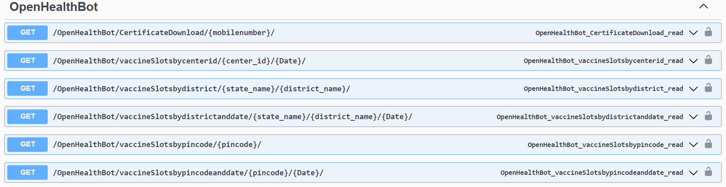Click path /OpenHealthBot/vaccineSlotsbypincodeanddate/{pincode}/{Date}/

[x=188, y=173]
